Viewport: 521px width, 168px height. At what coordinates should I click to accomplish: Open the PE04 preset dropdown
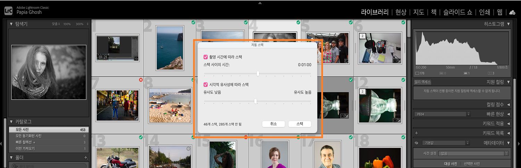click(443, 114)
